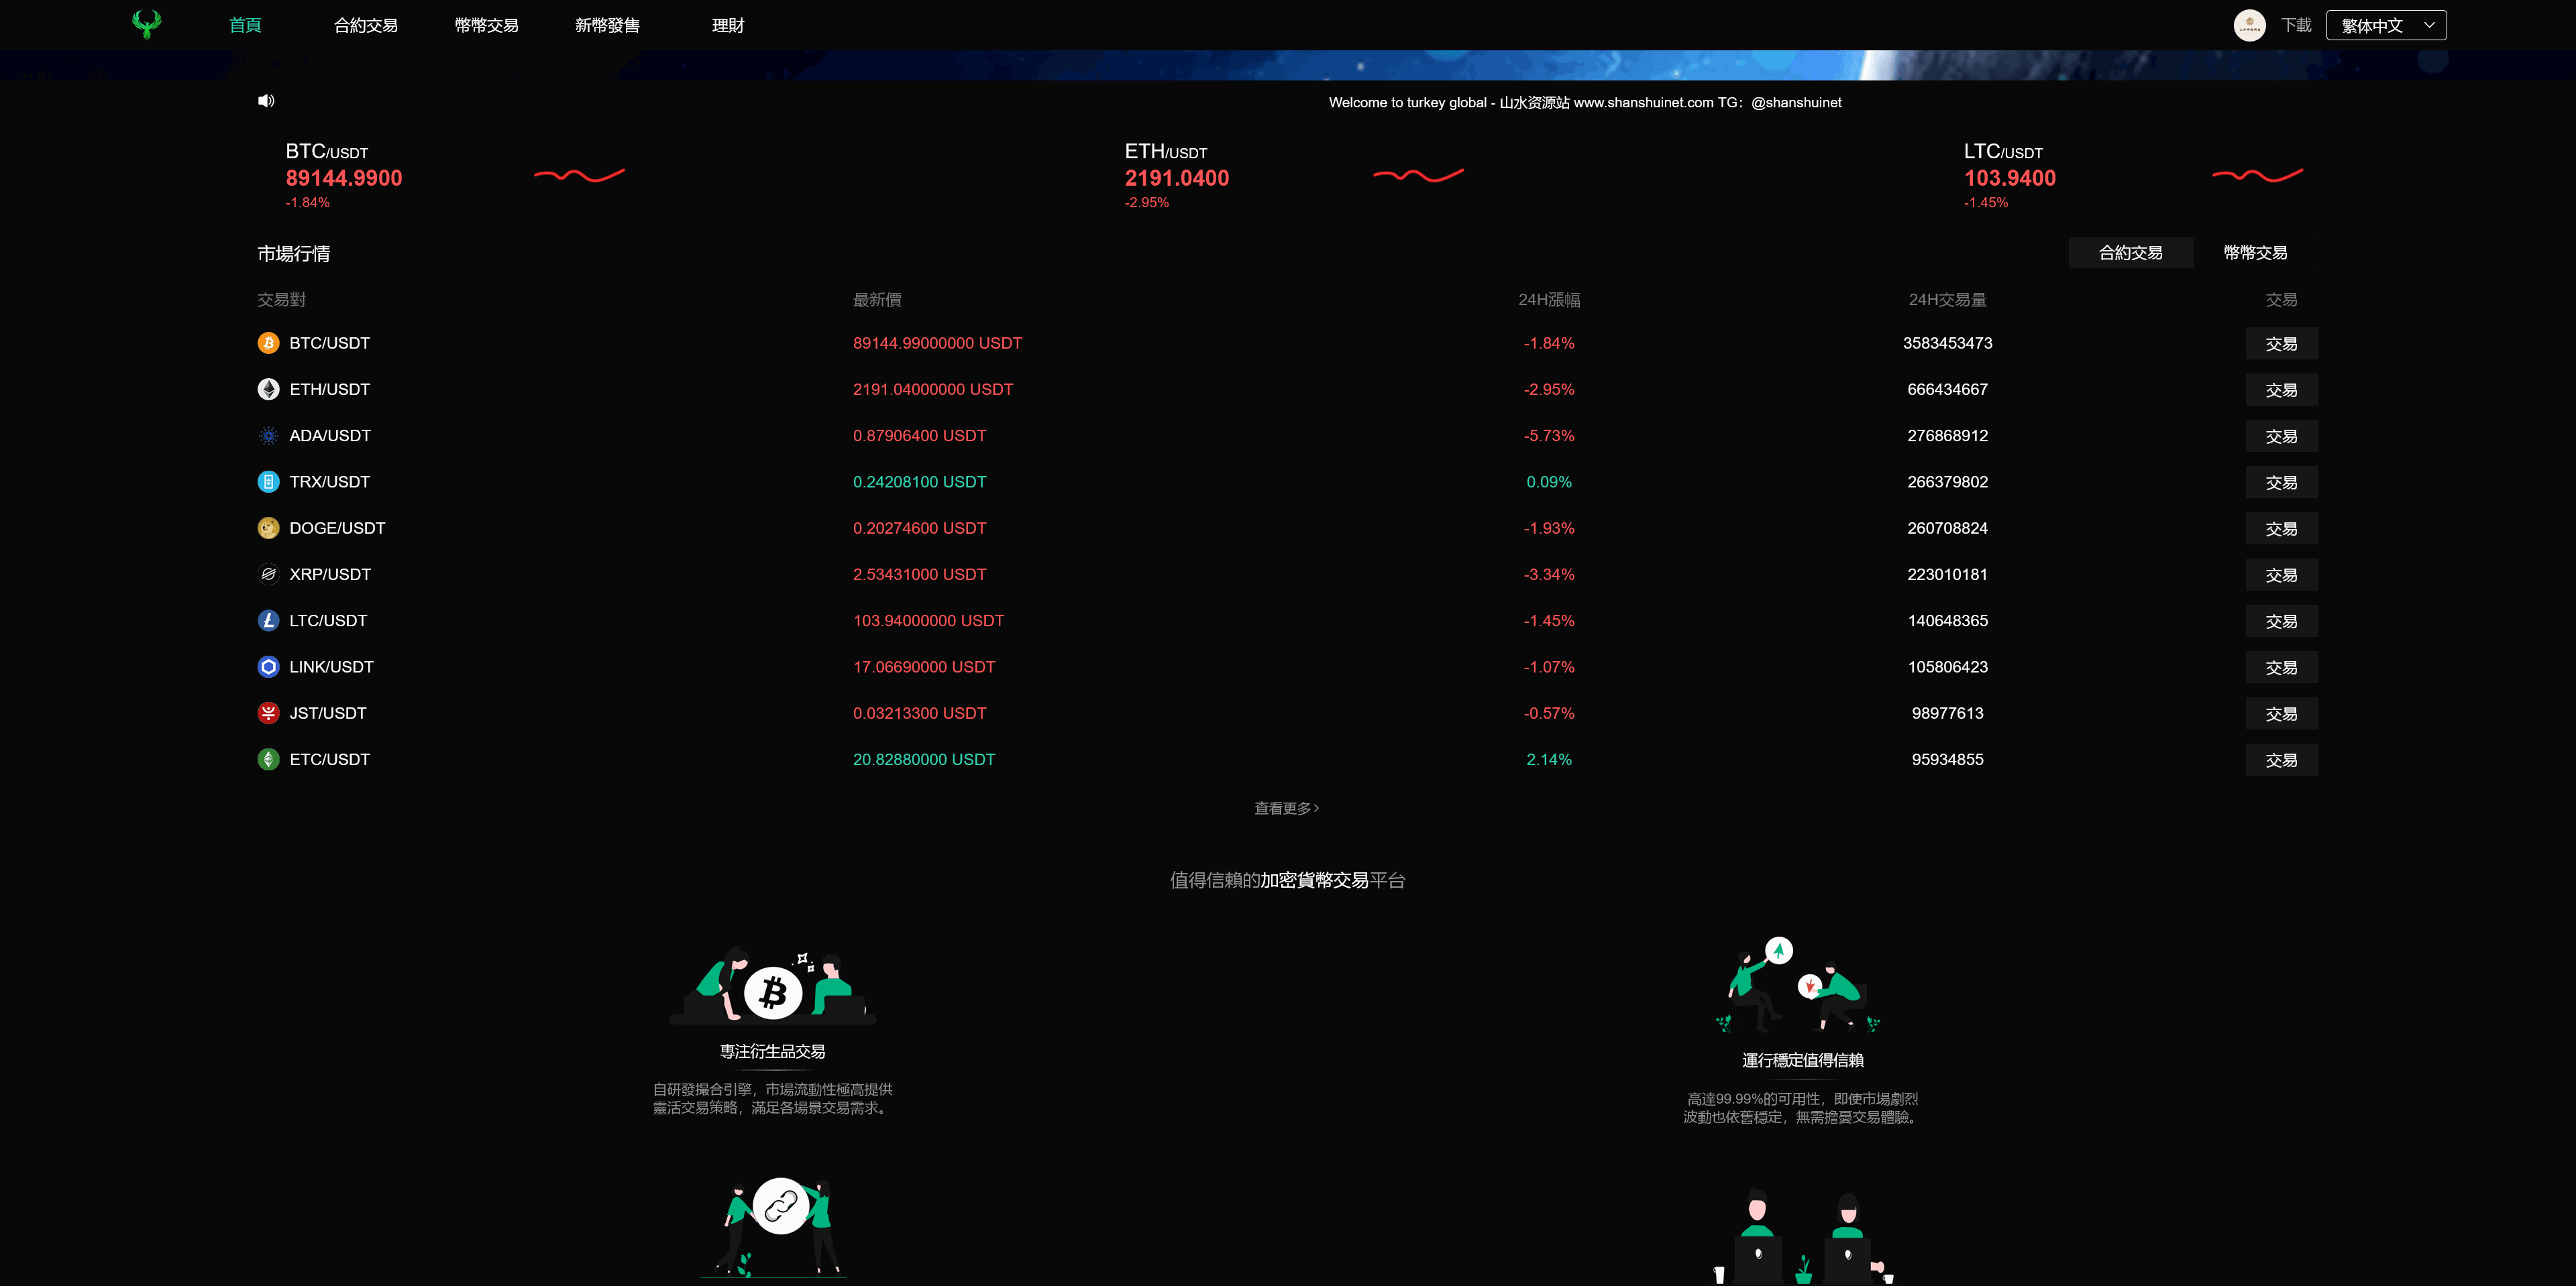Click the green phoenix site logo
The height and width of the screenshot is (1286, 2576).
[146, 24]
